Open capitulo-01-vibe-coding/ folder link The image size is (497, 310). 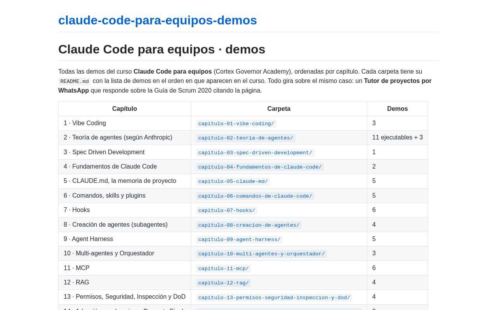pos(236,124)
